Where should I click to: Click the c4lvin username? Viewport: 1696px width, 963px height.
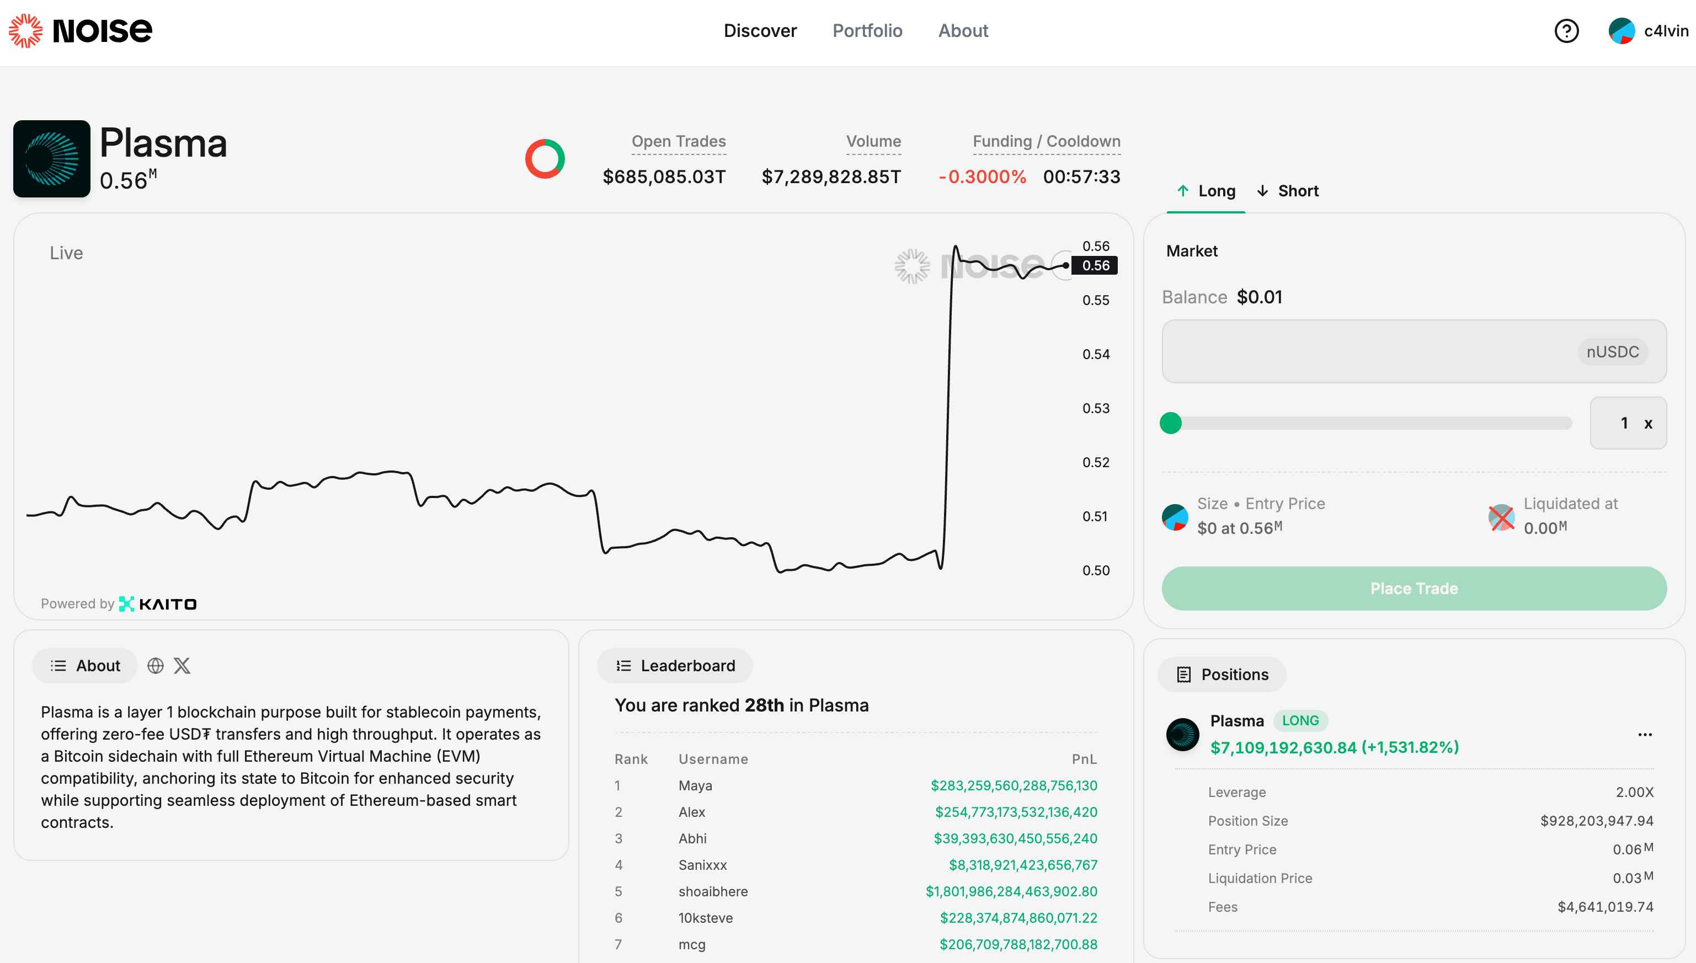[x=1666, y=31]
